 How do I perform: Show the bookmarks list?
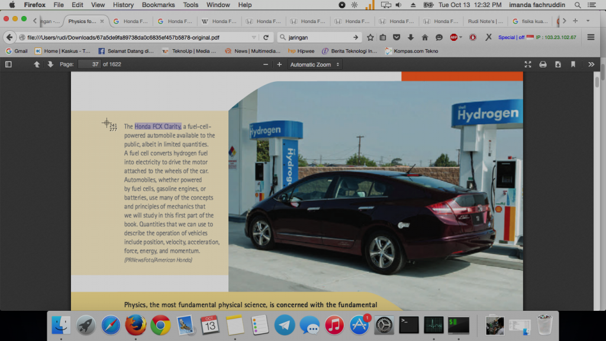coord(383,37)
